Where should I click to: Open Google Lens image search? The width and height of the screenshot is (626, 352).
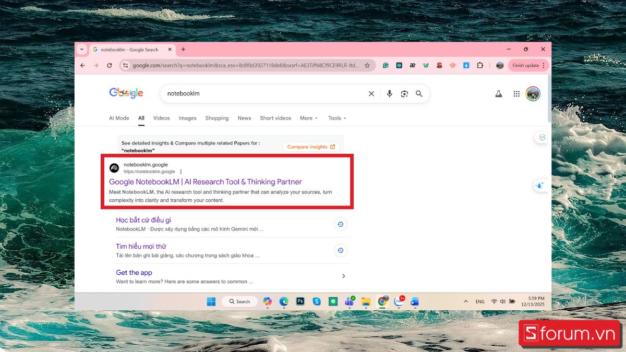tap(404, 94)
